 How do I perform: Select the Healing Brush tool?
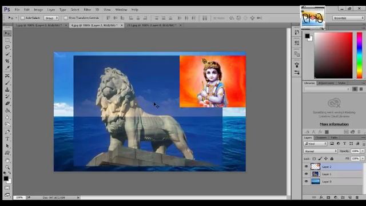coord(7,76)
